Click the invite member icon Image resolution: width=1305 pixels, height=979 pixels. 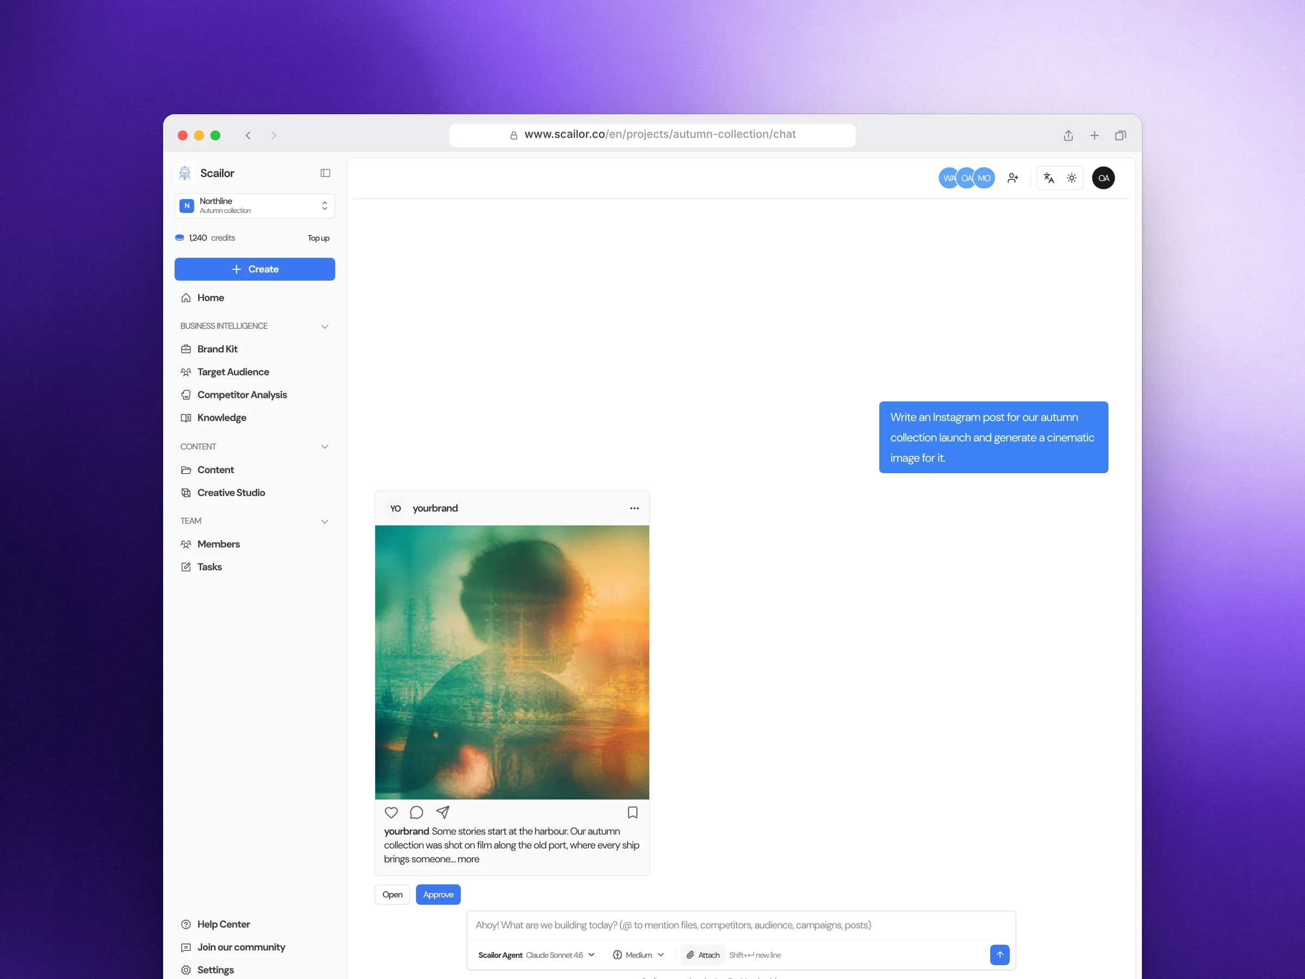coord(1013,178)
